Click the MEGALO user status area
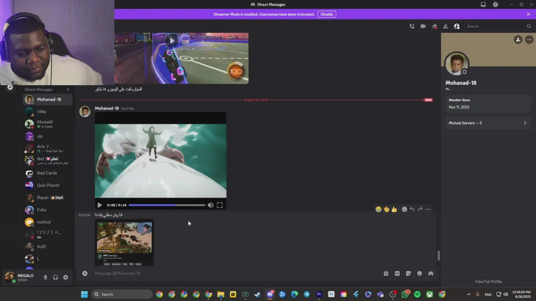Image resolution: width=536 pixels, height=301 pixels. coord(21,277)
